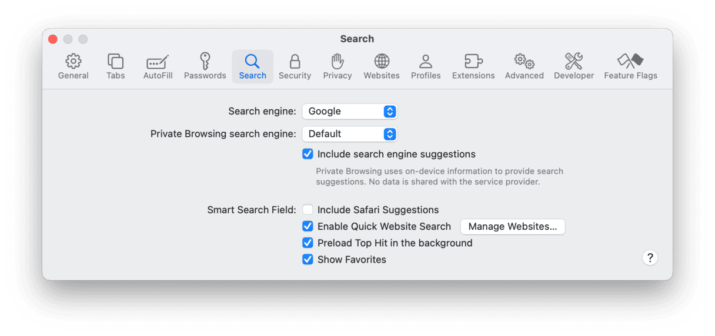Uncheck Preload Top Hit in the background

pos(308,243)
